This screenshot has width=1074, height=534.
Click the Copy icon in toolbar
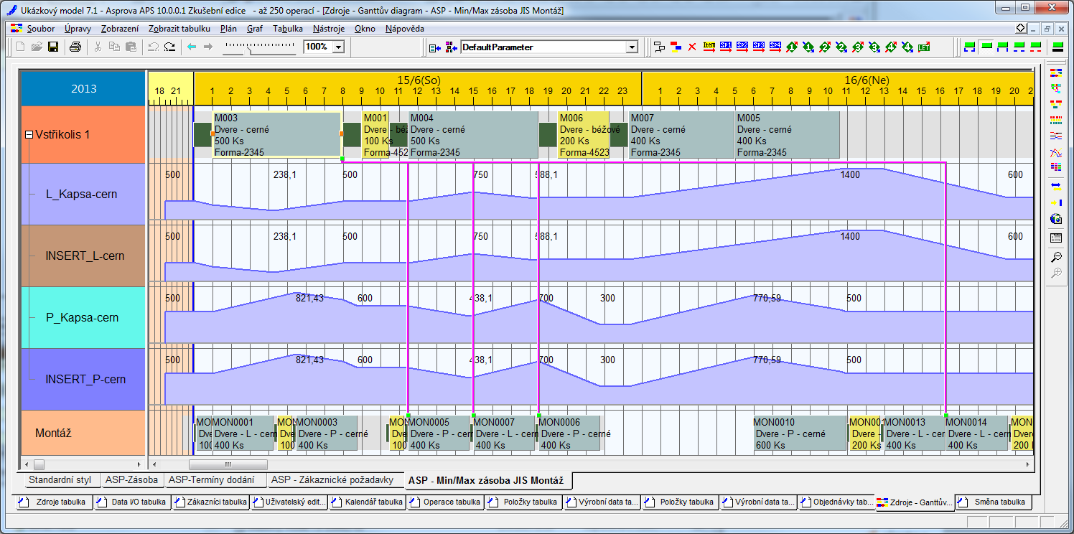tap(114, 47)
